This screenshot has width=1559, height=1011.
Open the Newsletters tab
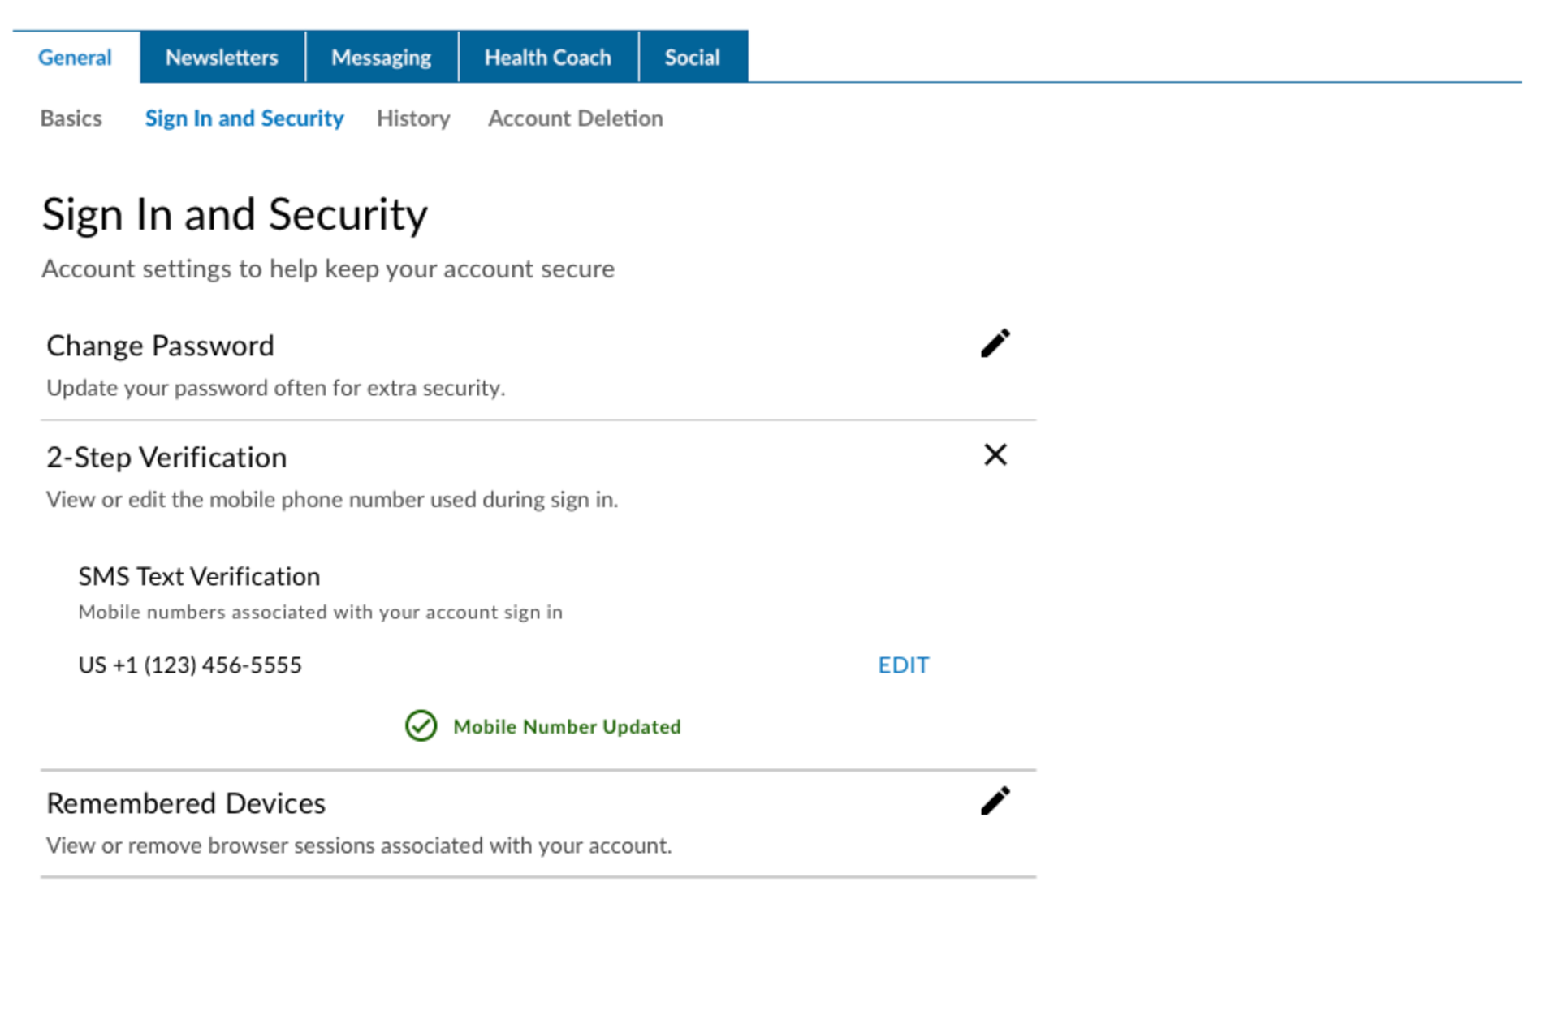(222, 58)
